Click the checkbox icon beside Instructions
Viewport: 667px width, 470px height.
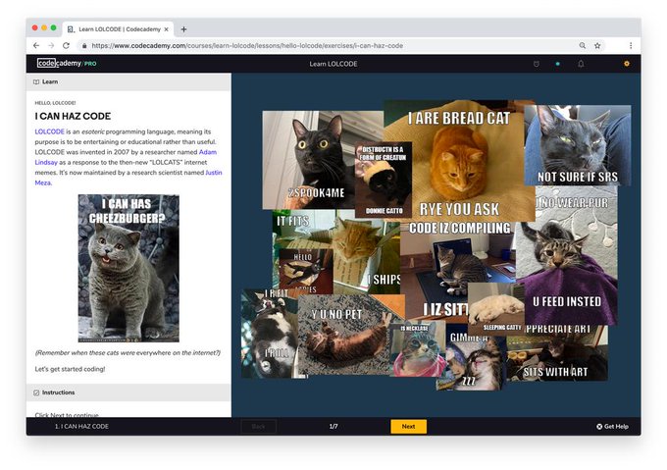(x=36, y=392)
